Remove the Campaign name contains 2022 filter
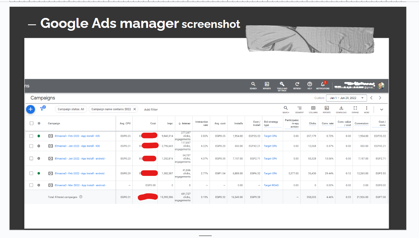Screen dimensions: 419x238 coord(135,109)
